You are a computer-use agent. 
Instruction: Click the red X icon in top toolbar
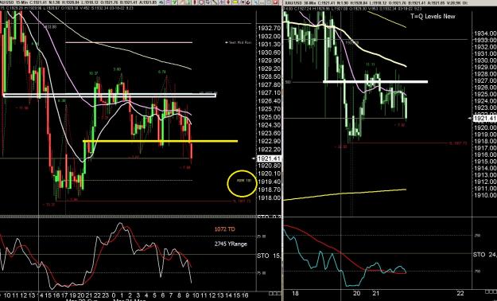tap(275, 2)
